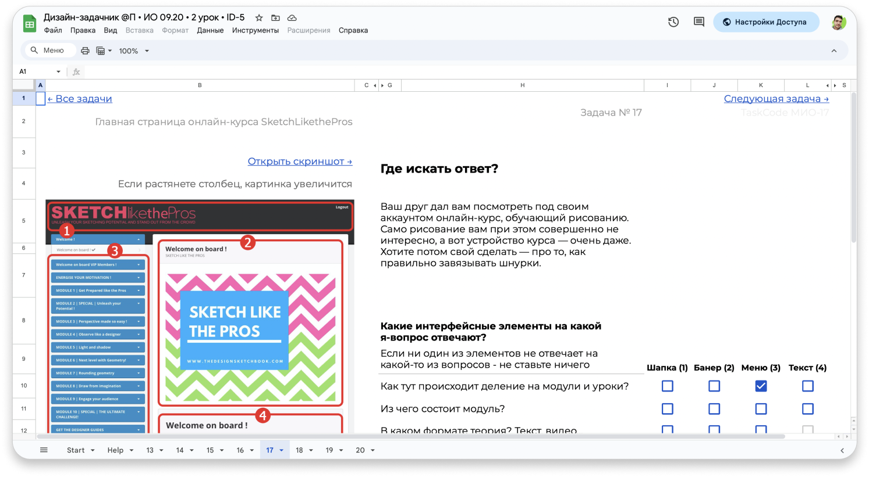Image resolution: width=869 pixels, height=477 pixels.
Task: Open sheet 17 tab menu arrow
Action: (x=281, y=450)
